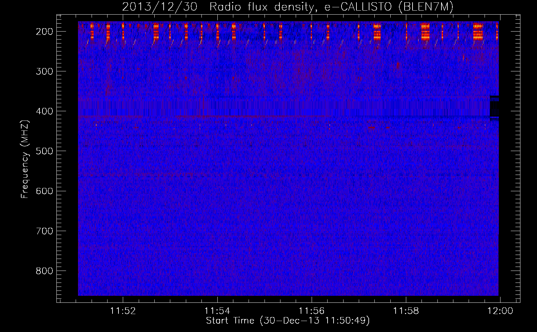Click the 400 frequency tick label
537x332 pixels.
pos(44,111)
